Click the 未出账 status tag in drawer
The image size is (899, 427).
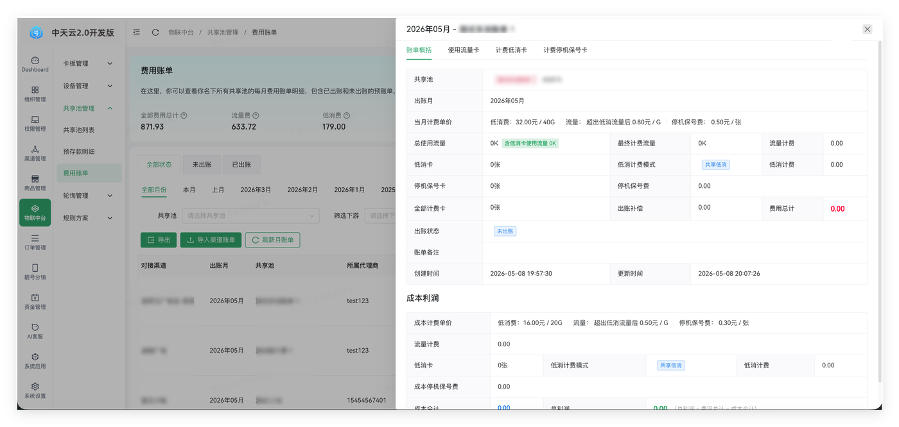point(505,231)
